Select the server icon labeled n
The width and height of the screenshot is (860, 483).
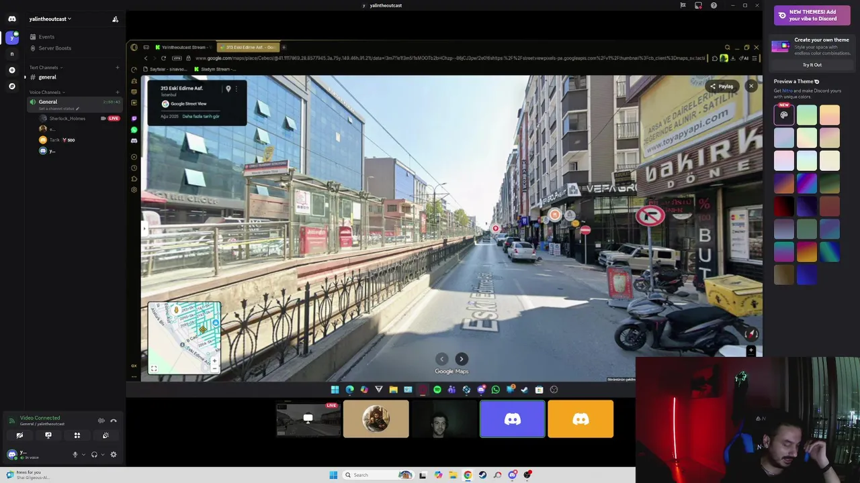pos(12,54)
